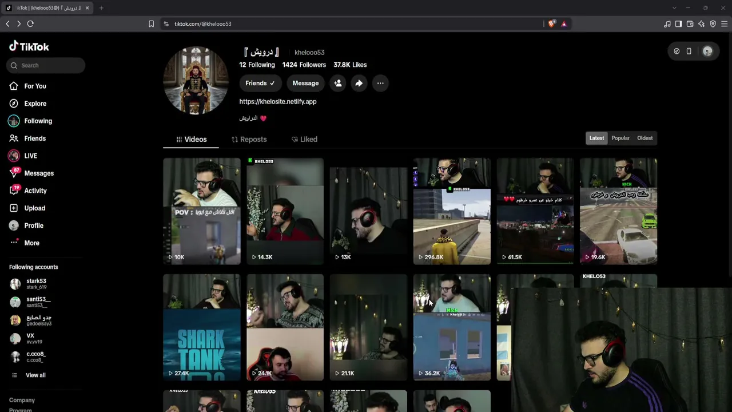View the 12 Following list
The width and height of the screenshot is (732, 412).
[x=257, y=65]
